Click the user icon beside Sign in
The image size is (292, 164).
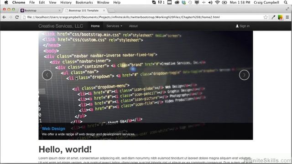(237, 26)
